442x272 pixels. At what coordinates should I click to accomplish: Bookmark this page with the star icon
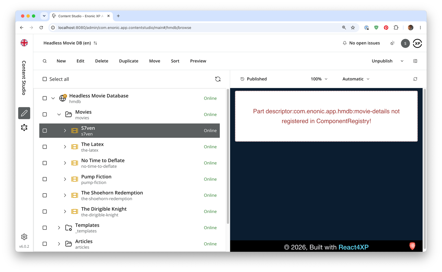[353, 28]
